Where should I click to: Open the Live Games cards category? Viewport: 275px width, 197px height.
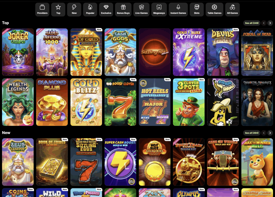tap(141, 9)
